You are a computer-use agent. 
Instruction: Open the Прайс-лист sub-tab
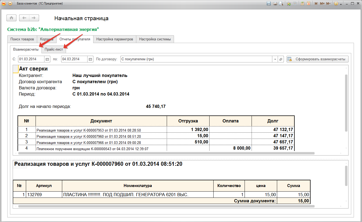pos(54,50)
